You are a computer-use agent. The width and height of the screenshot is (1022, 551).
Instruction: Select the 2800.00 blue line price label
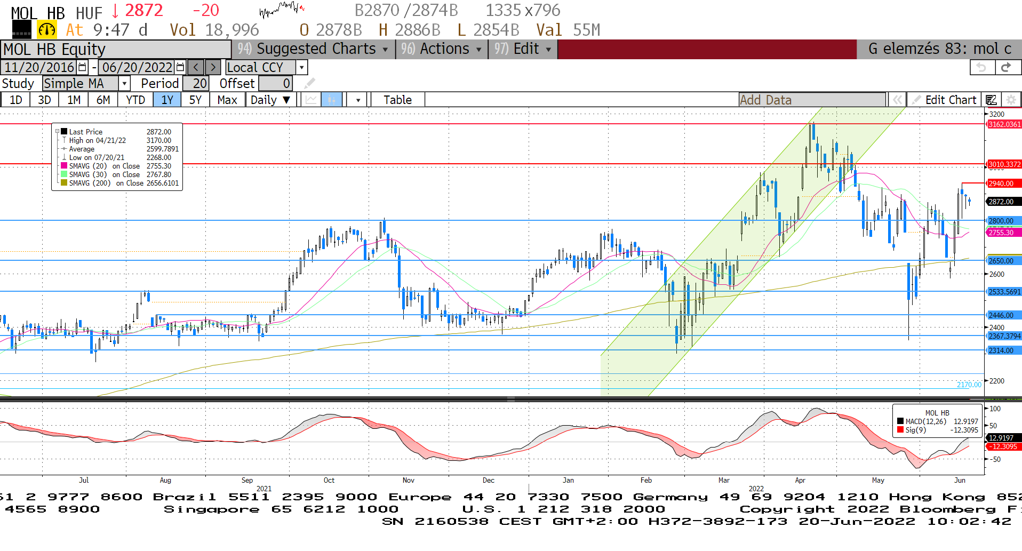(1004, 221)
